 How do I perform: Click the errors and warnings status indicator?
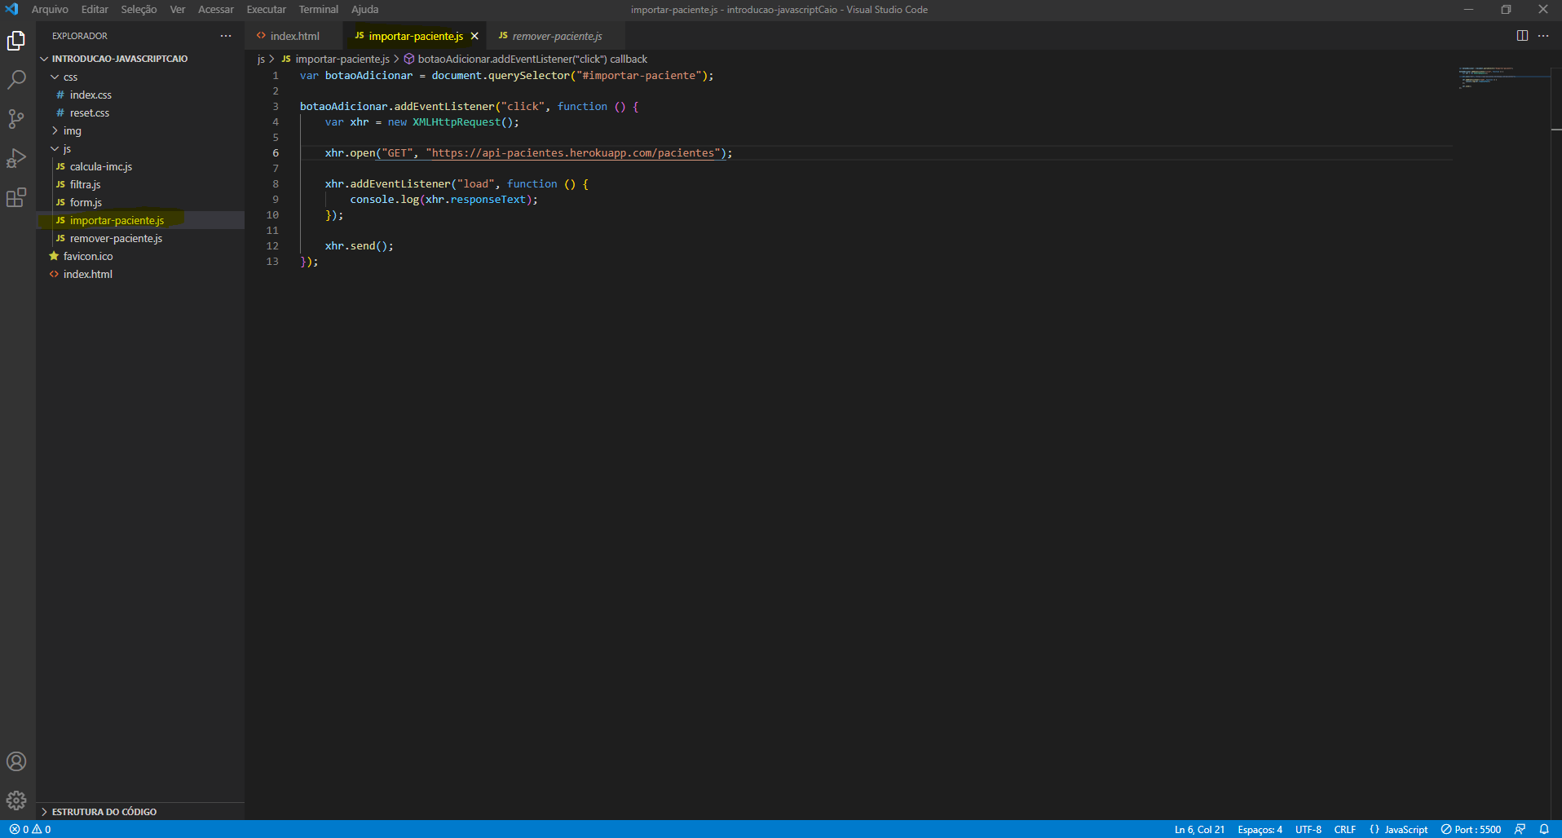tap(31, 829)
